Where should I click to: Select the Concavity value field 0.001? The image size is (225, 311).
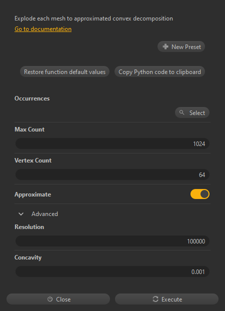[x=112, y=271]
